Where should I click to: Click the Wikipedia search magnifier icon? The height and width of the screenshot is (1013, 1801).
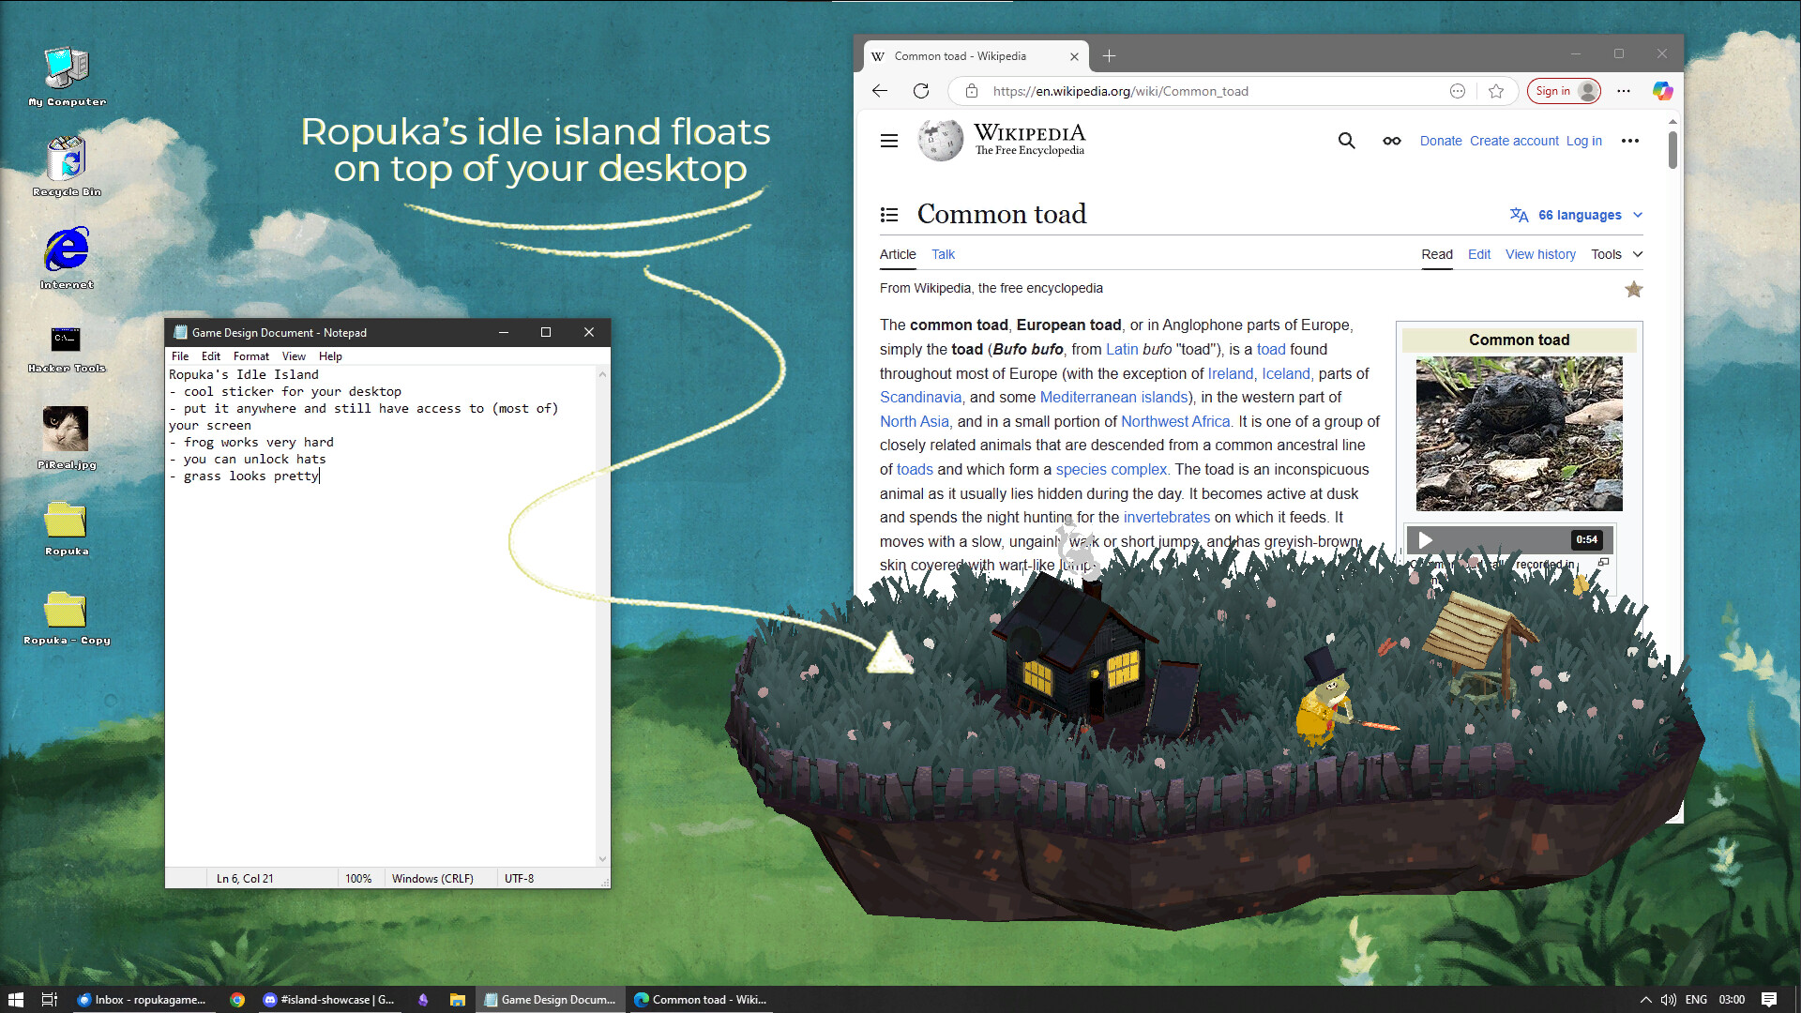pos(1346,140)
